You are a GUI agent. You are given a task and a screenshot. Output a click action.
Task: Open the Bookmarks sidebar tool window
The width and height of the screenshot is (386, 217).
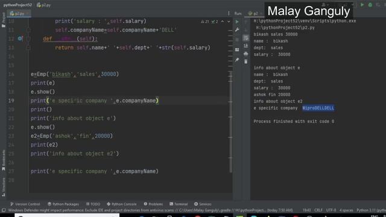pyautogui.click(x=3, y=160)
